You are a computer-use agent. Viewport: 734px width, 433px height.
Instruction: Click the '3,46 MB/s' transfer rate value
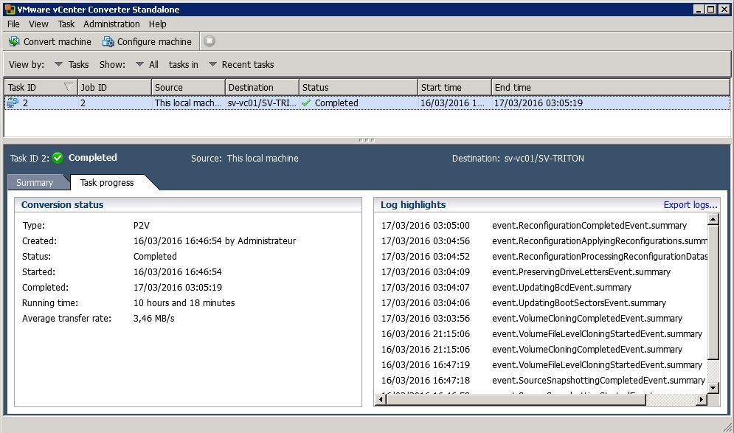[153, 319]
